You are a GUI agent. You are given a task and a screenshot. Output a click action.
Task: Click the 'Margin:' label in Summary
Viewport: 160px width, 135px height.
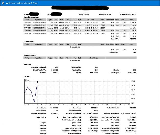coord(116,70)
